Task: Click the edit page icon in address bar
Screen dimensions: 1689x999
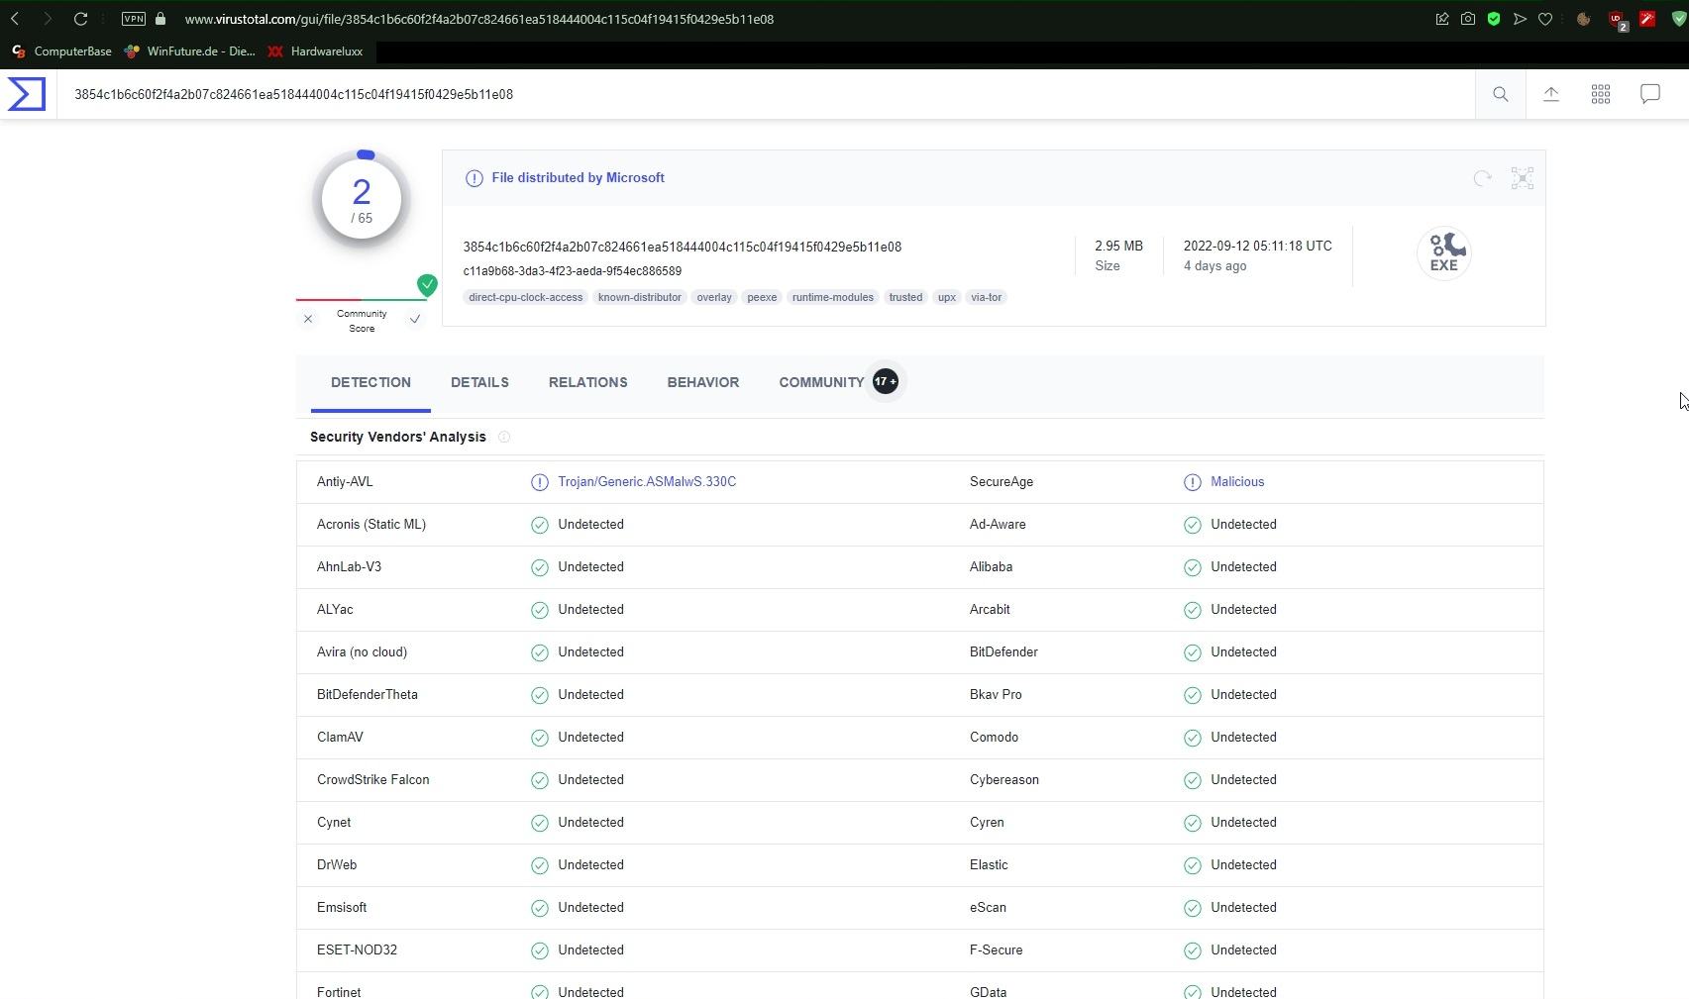Action: tap(1442, 19)
